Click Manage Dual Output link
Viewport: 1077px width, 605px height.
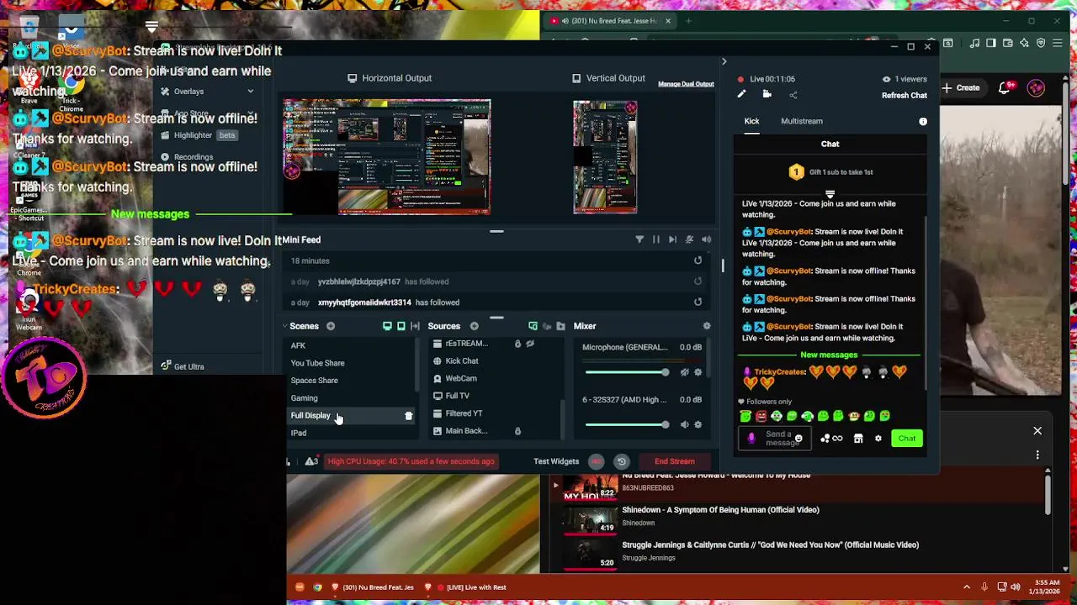tap(686, 84)
